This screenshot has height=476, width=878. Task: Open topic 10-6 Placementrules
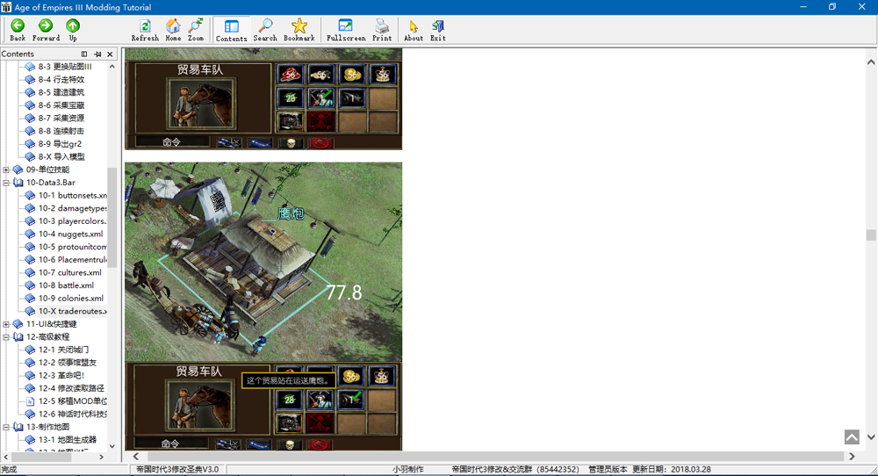click(x=72, y=259)
